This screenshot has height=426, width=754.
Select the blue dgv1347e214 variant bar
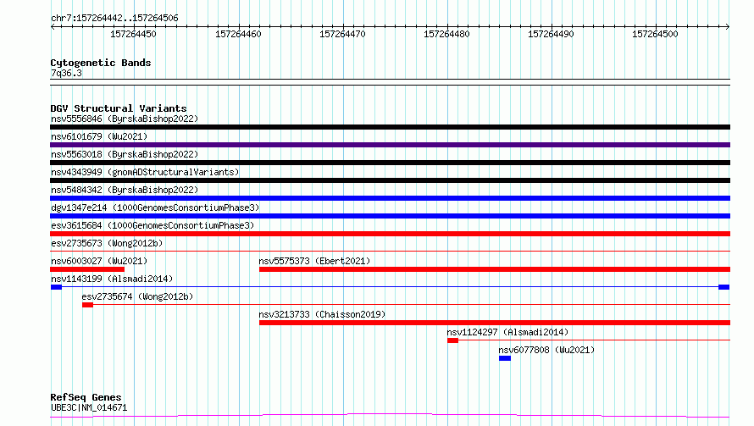[x=390, y=216]
